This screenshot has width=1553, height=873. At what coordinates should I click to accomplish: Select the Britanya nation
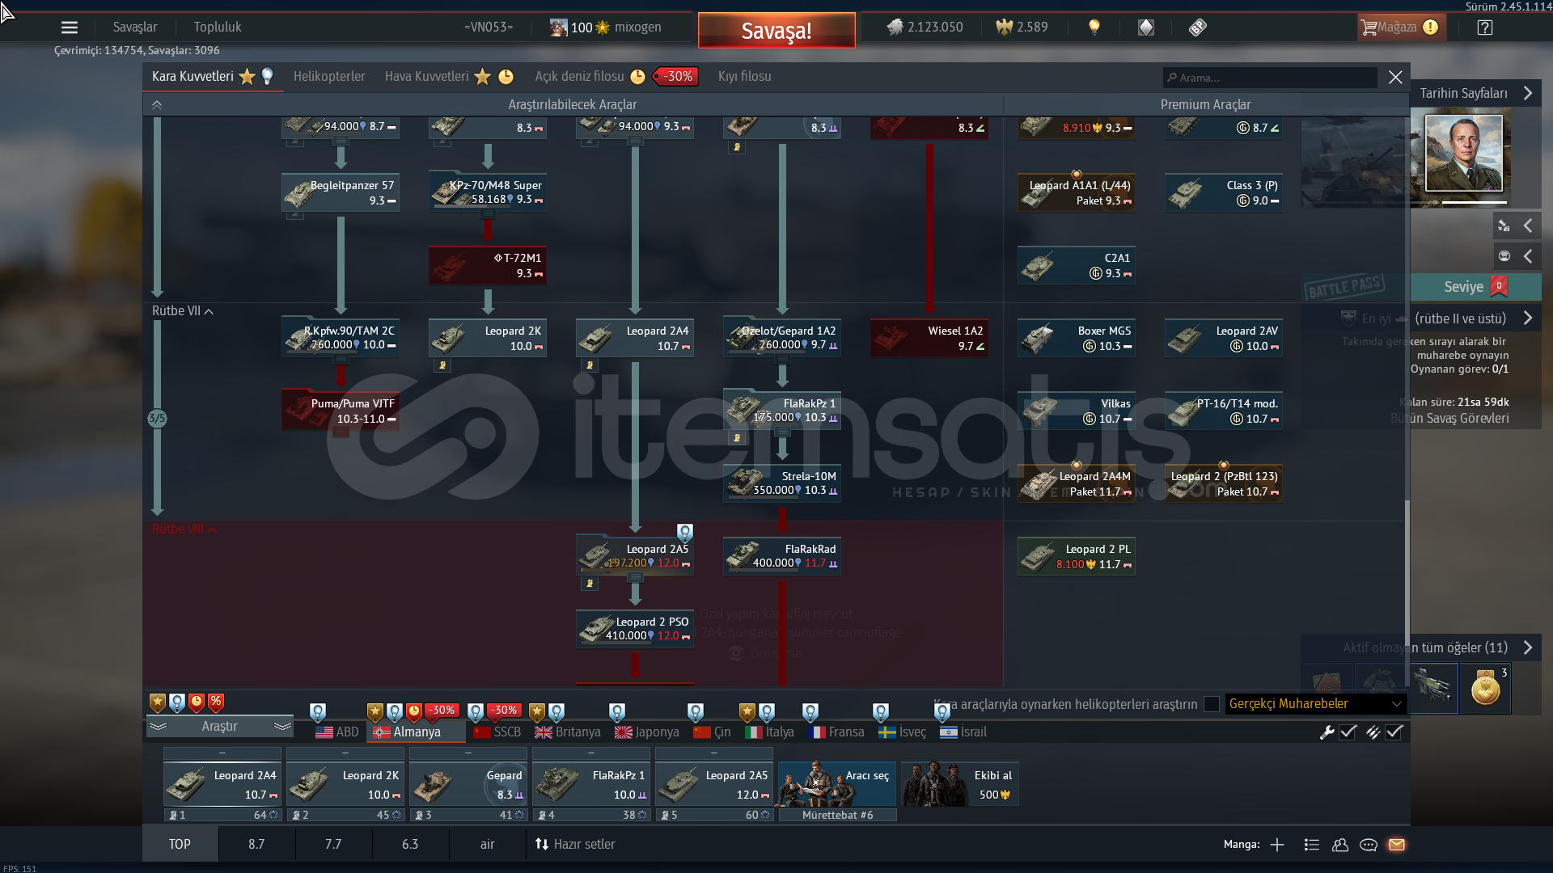pyautogui.click(x=568, y=732)
